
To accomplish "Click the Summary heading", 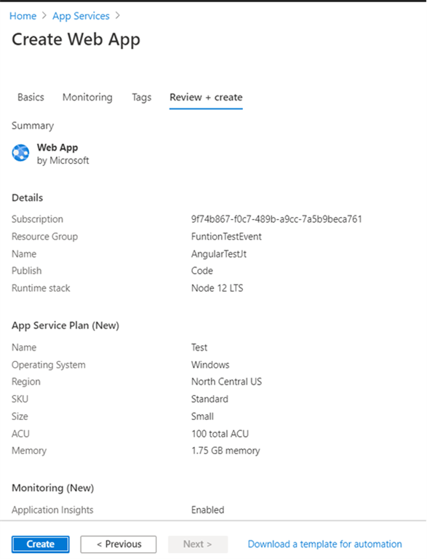I will 33,126.
